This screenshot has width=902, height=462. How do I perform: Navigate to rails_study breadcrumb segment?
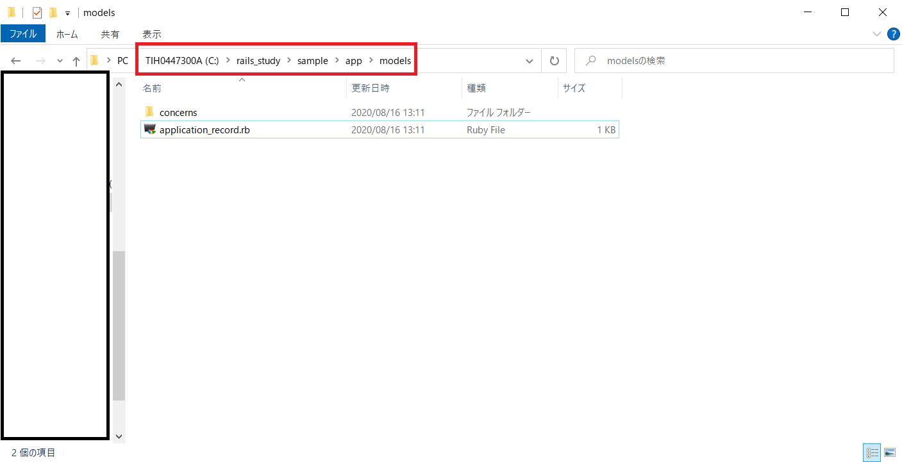(258, 61)
